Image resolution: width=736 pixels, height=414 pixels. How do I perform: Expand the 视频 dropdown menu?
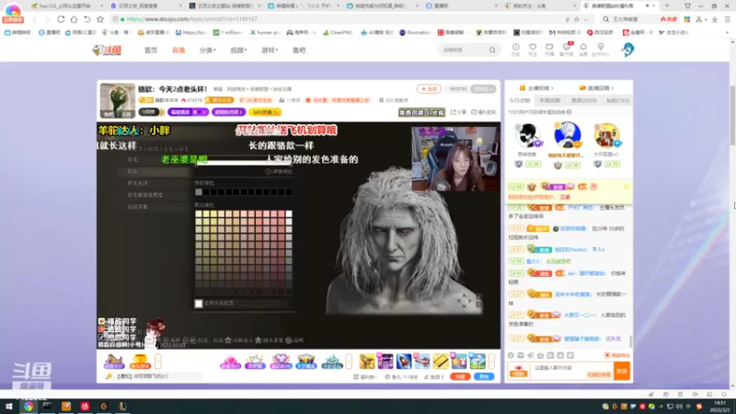(x=238, y=51)
